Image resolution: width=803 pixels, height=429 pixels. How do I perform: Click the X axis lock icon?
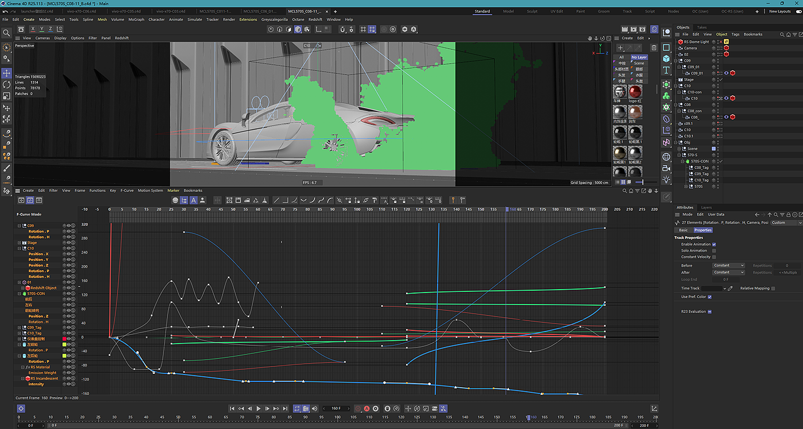click(33, 29)
